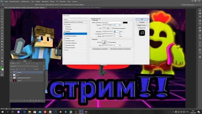Click the Новый стиль button

[x=142, y=25]
